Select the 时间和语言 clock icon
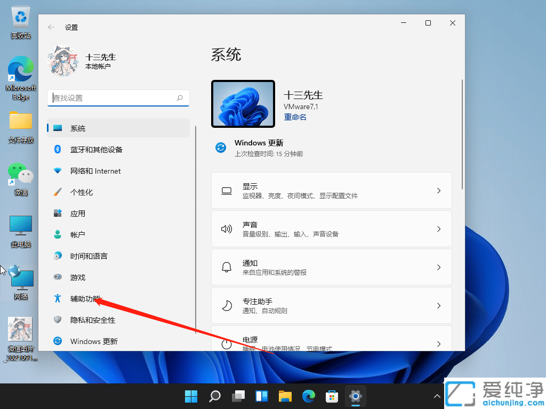Viewport: 546px width, 409px height. [x=58, y=256]
